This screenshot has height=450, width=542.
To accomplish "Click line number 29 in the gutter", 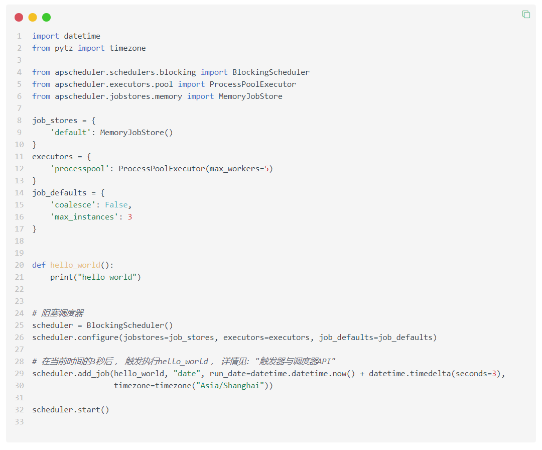I will coord(19,374).
